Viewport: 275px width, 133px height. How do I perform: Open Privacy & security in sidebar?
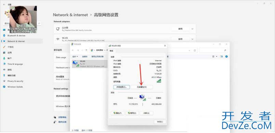point(15,81)
